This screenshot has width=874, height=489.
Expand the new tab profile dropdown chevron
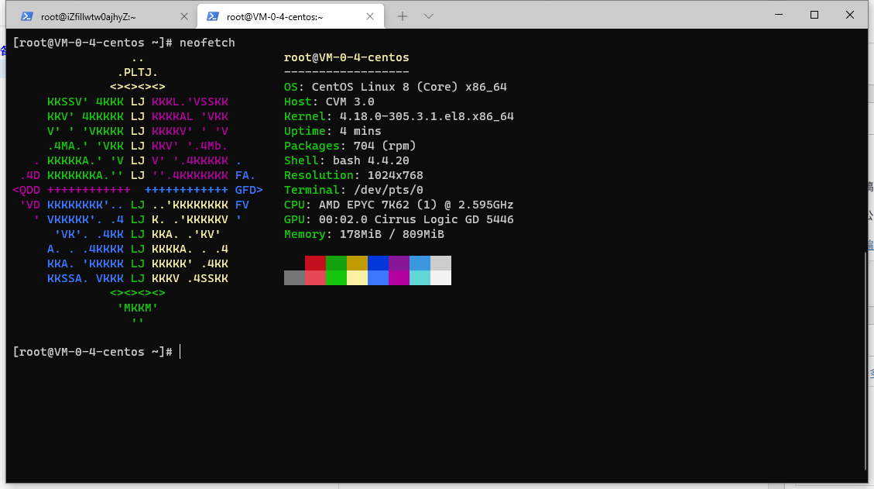429,15
